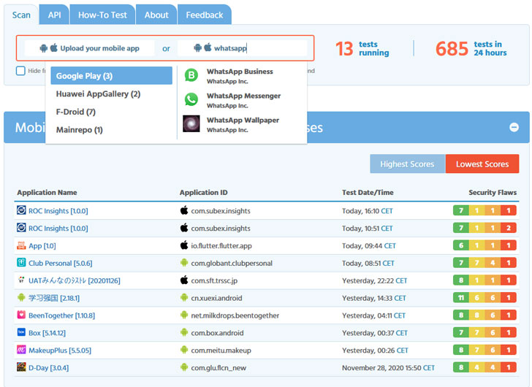The height and width of the screenshot is (387, 532).
Task: Toggle the Hide checkbox below upload field
Action: pyautogui.click(x=20, y=71)
